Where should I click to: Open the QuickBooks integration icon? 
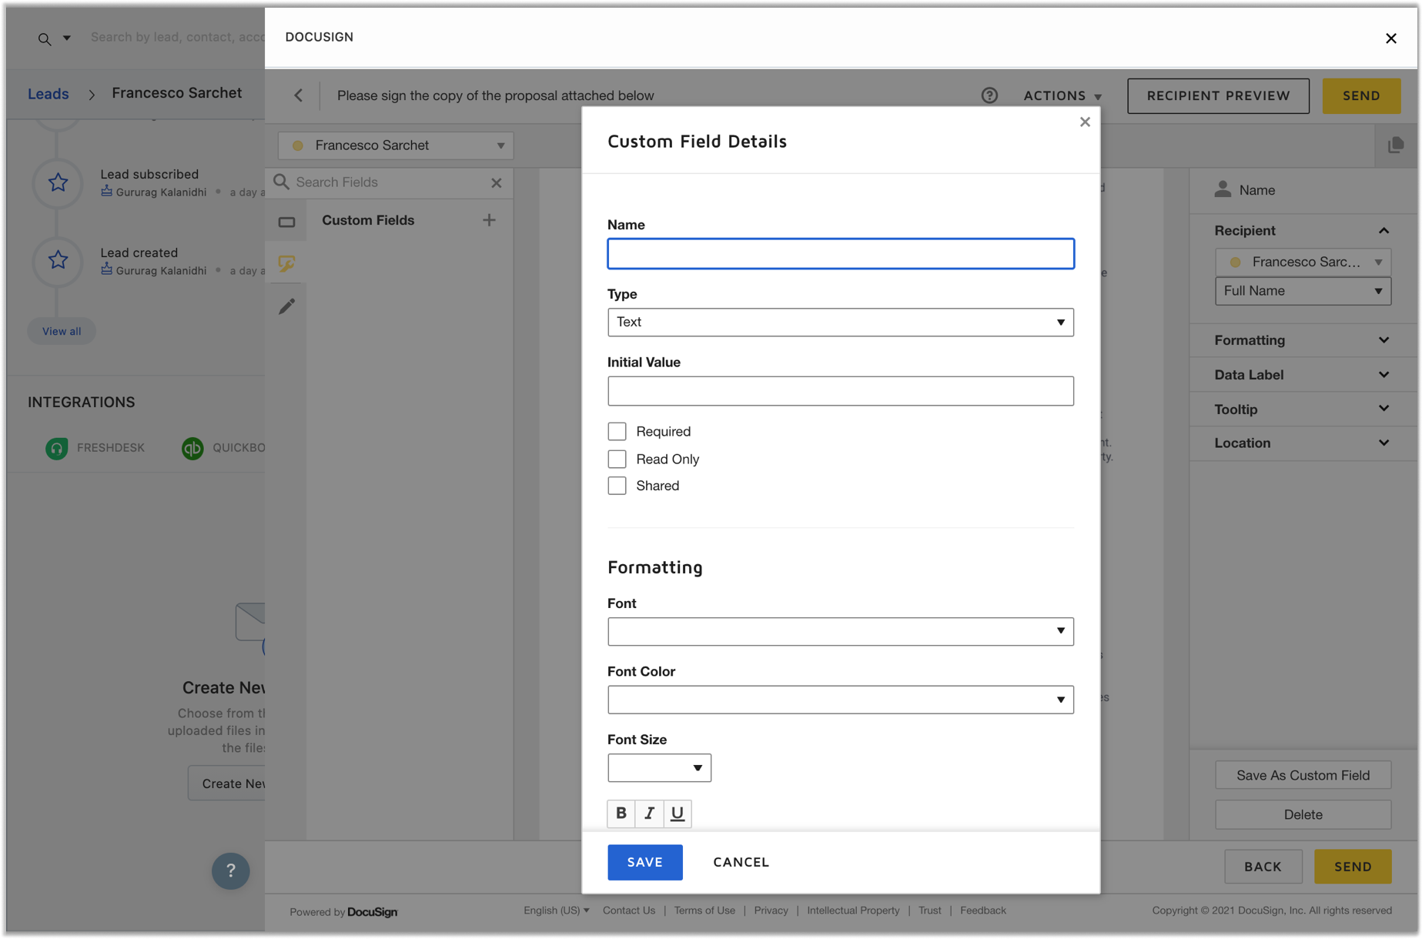[192, 448]
